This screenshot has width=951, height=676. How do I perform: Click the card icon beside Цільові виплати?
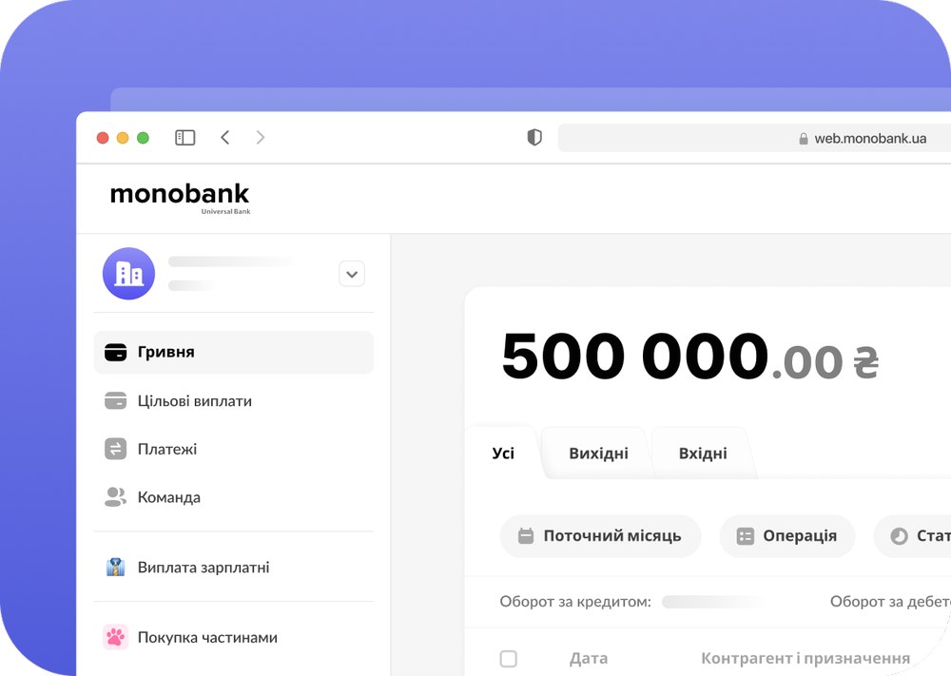coord(115,400)
